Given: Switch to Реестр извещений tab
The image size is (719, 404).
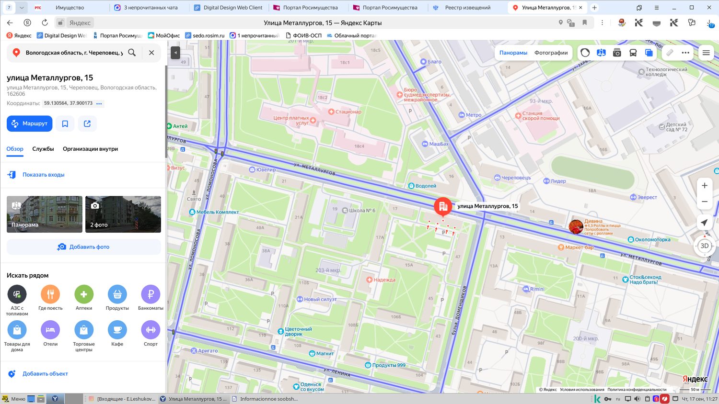Looking at the screenshot, I should [x=467, y=8].
